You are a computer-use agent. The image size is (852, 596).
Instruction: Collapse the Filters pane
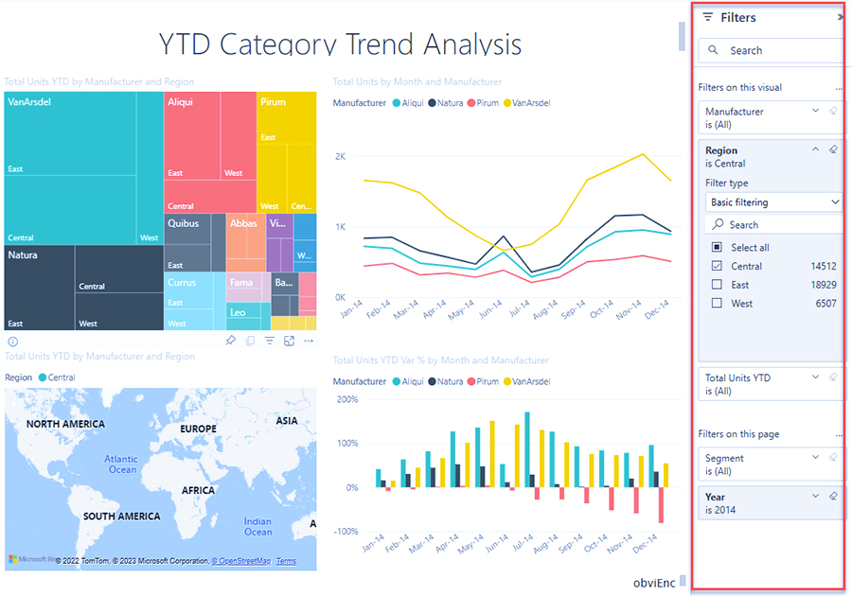pyautogui.click(x=841, y=18)
